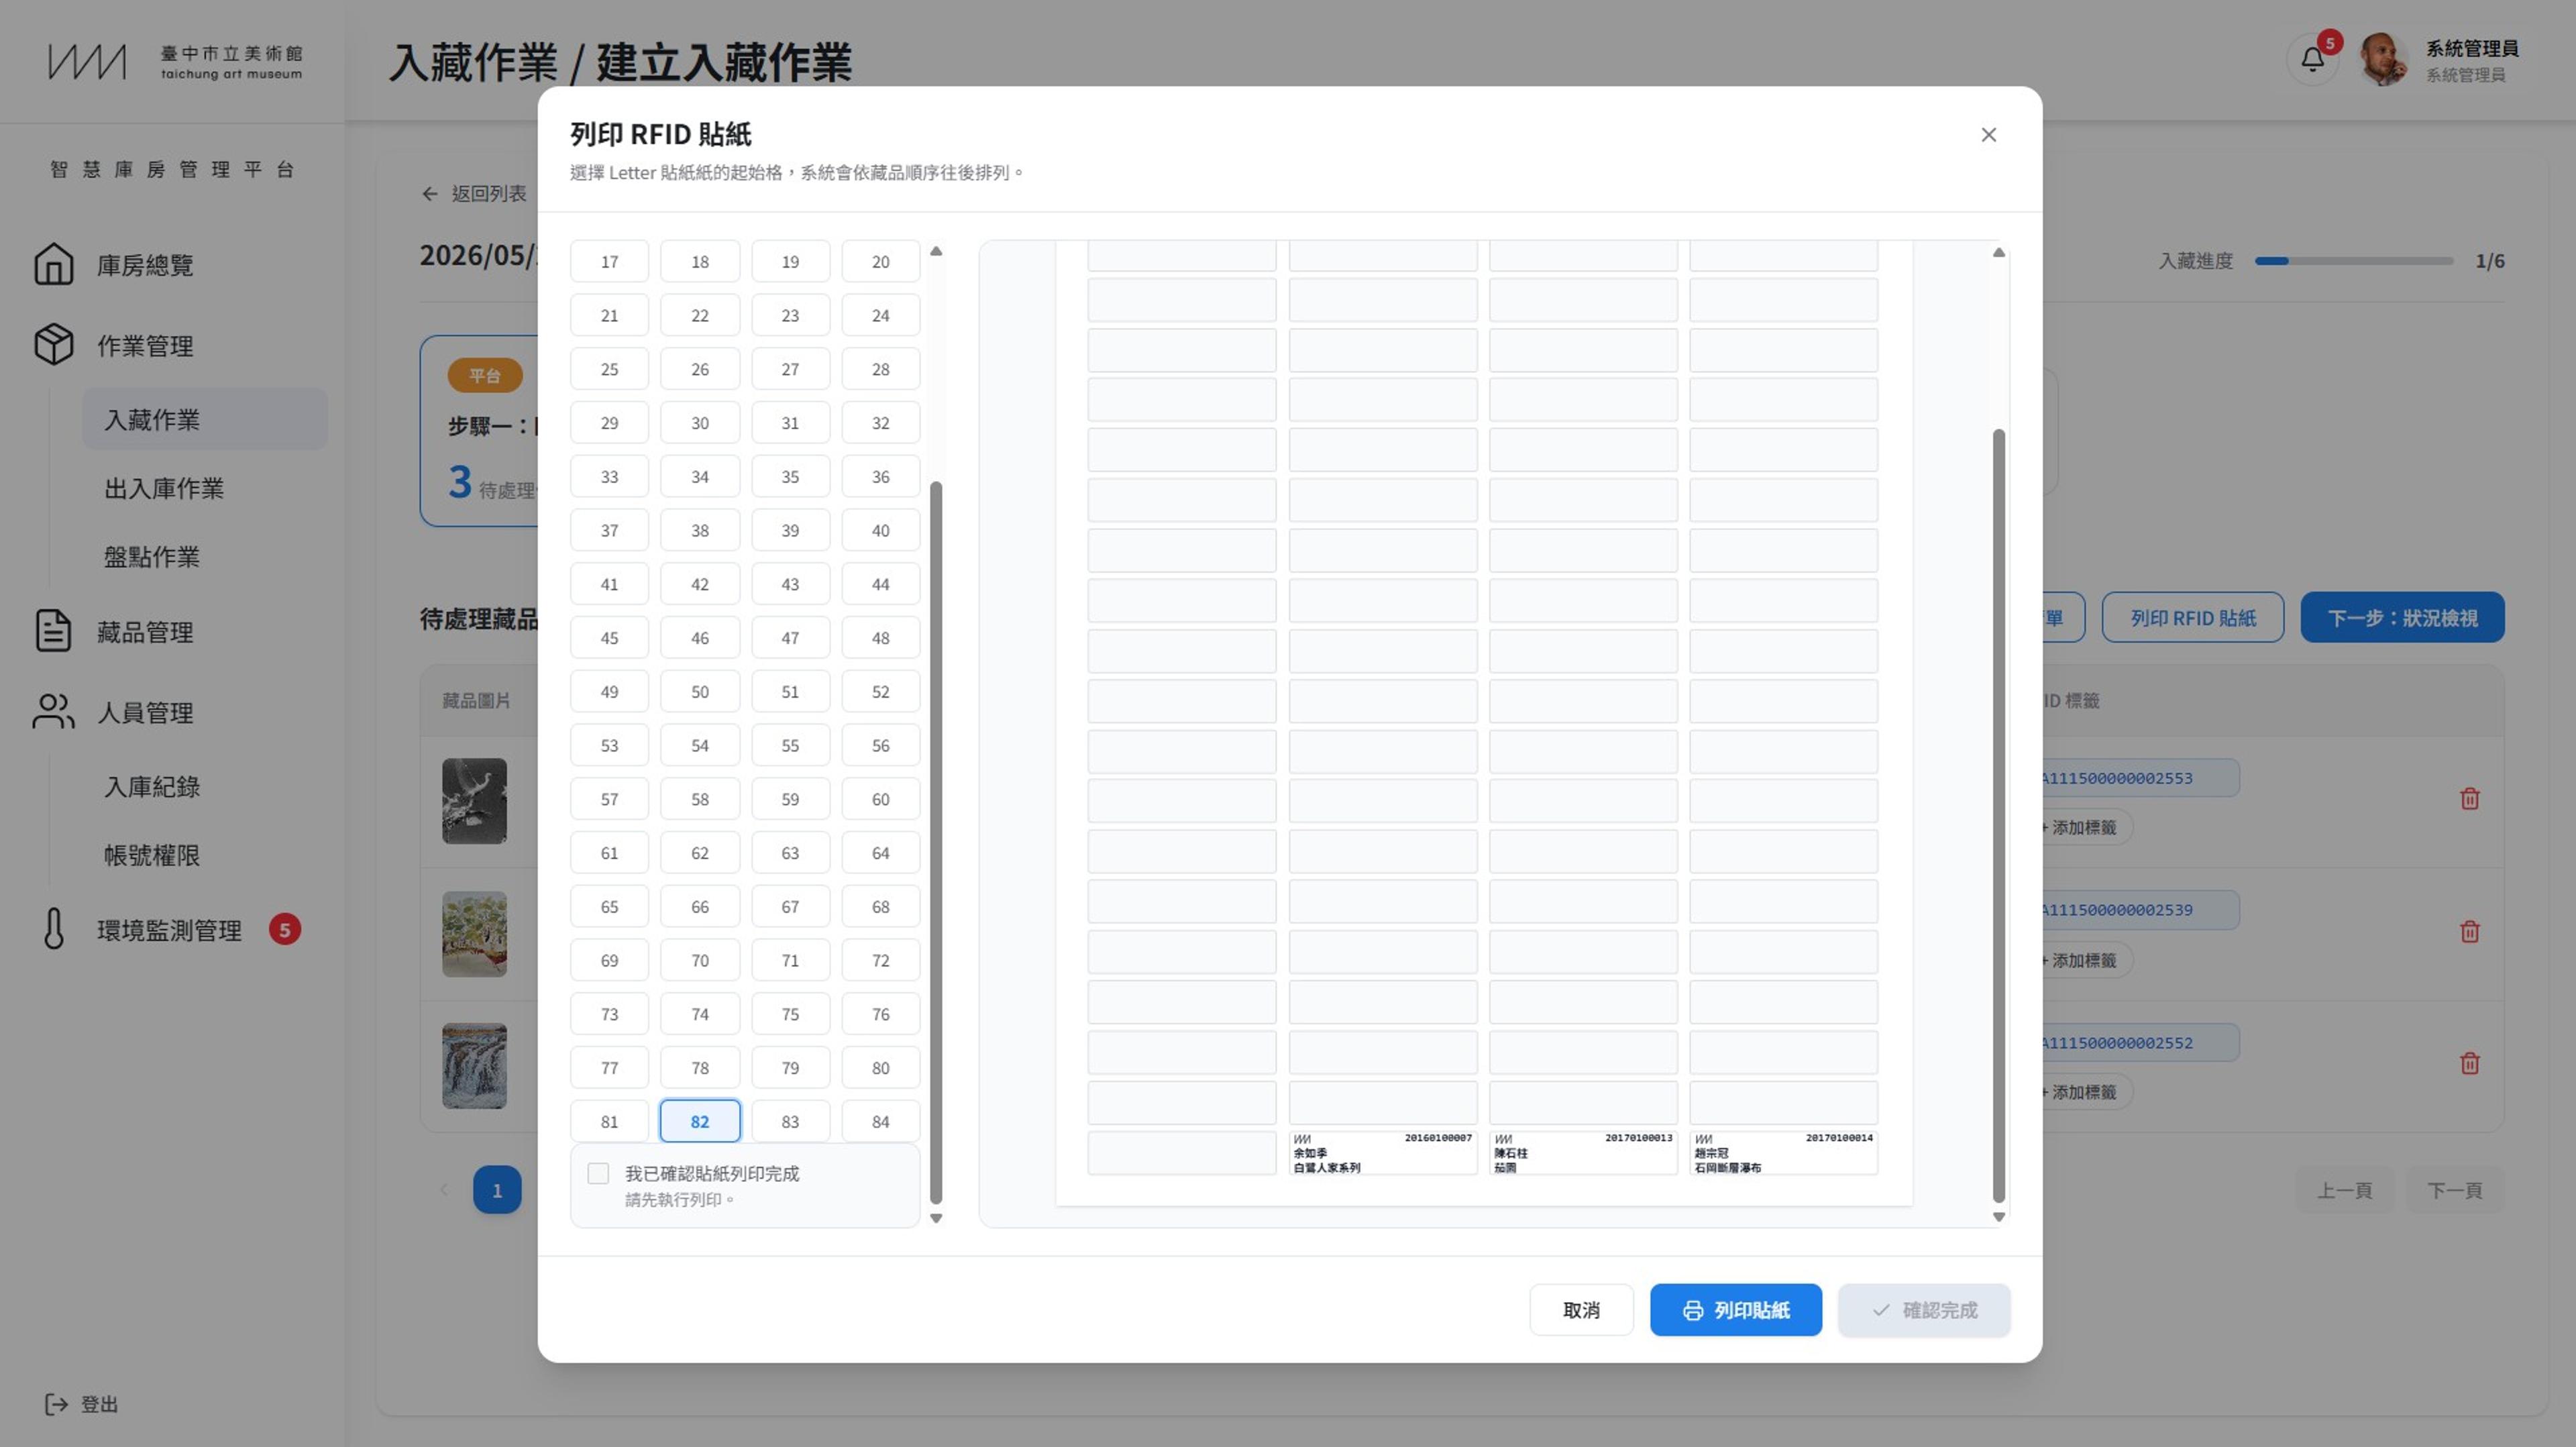Click 上一頁 pagination button
This screenshot has height=1447, width=2576.
[x=2344, y=1190]
